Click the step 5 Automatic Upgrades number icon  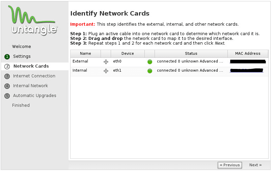pyautogui.click(x=7, y=96)
